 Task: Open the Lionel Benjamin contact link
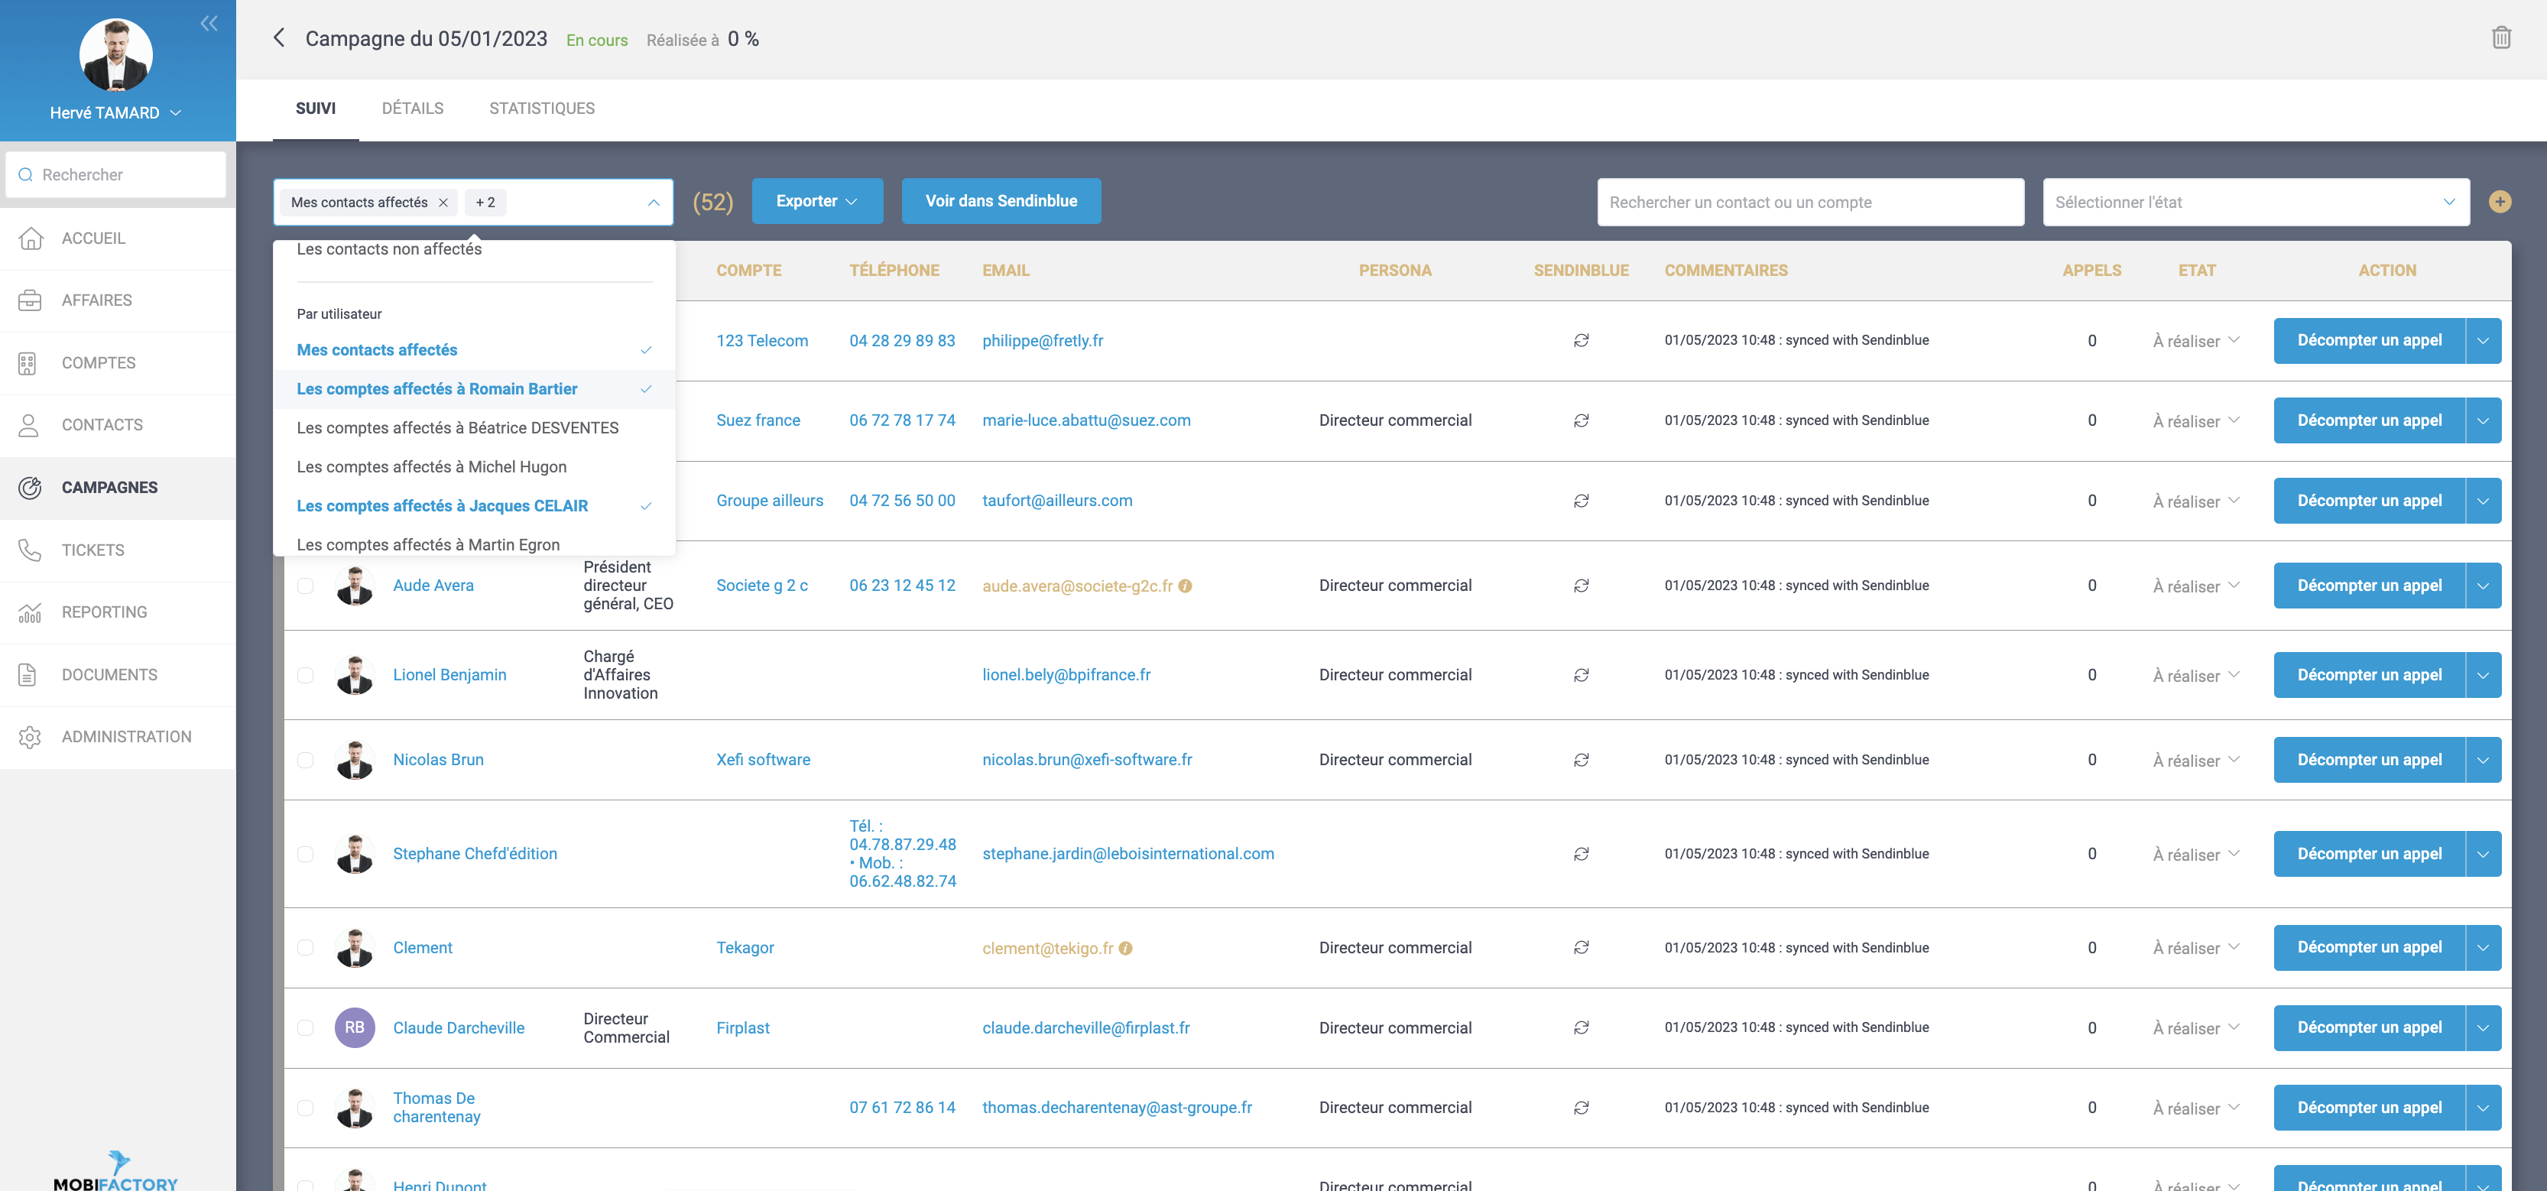(x=449, y=675)
